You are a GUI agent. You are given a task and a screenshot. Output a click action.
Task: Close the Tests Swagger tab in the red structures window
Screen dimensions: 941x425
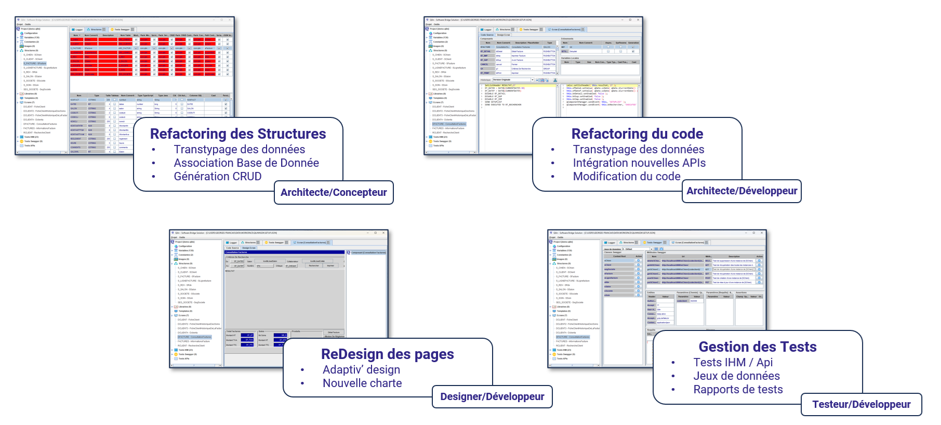point(132,30)
